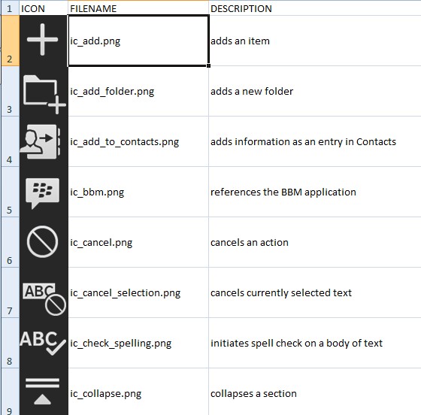Click the ic_bbm.png filename cell
Image resolution: width=421 pixels, height=415 pixels.
(138, 192)
